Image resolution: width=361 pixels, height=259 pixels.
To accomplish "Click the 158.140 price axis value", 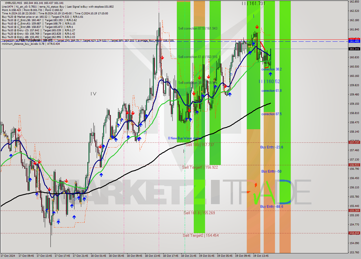I will coord(354,131).
